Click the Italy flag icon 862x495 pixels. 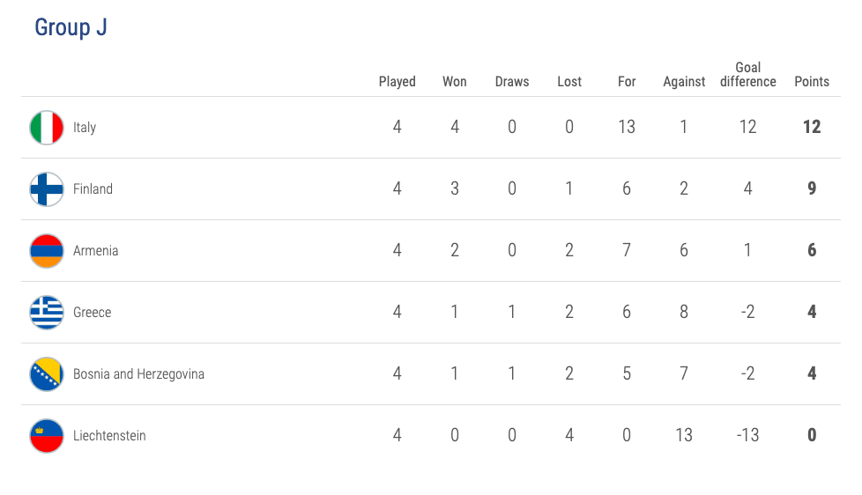click(x=47, y=128)
